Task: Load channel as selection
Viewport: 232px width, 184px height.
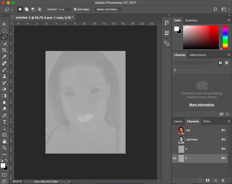Action: (200, 180)
